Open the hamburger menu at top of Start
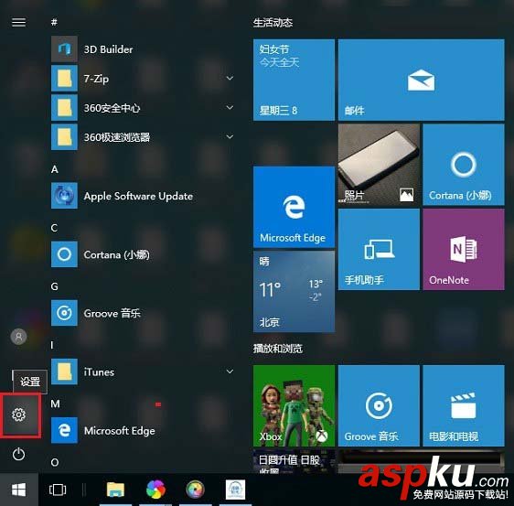The width and height of the screenshot is (514, 506). pos(18,22)
